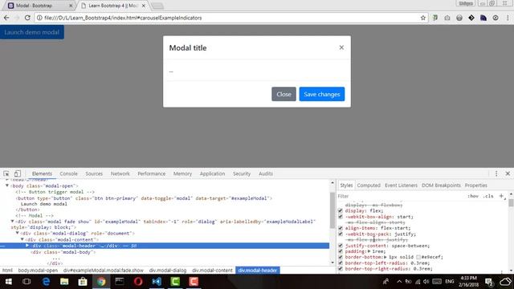Open DevTools three-dot settings menu
Screen dimensions: 514x289
[x=496, y=173]
